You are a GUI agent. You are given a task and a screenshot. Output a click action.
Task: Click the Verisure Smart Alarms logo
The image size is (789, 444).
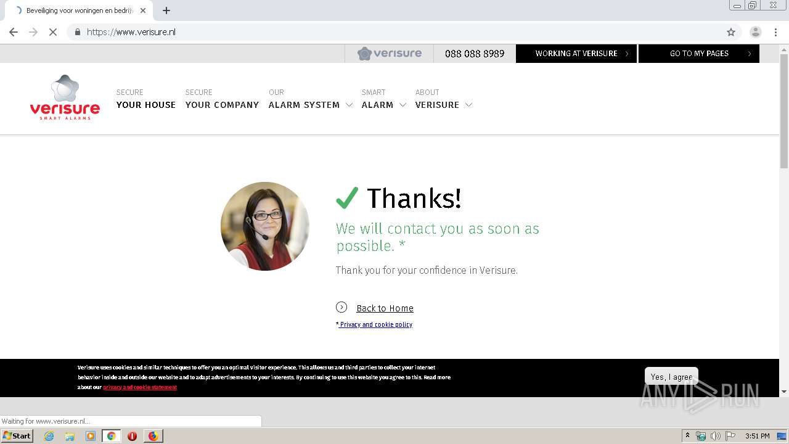[x=65, y=97]
